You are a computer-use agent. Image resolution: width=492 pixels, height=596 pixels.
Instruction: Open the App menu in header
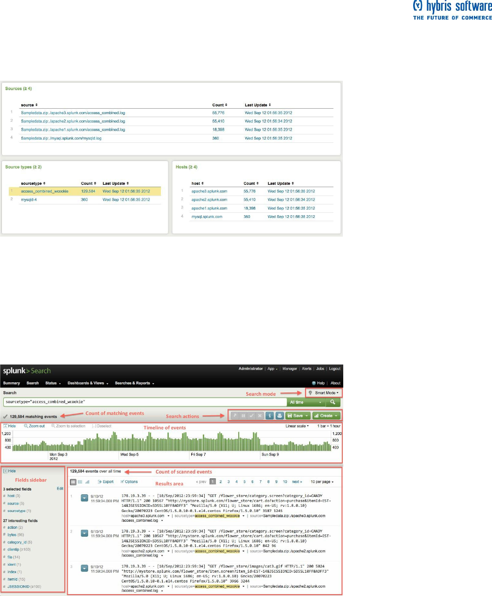pos(272,369)
